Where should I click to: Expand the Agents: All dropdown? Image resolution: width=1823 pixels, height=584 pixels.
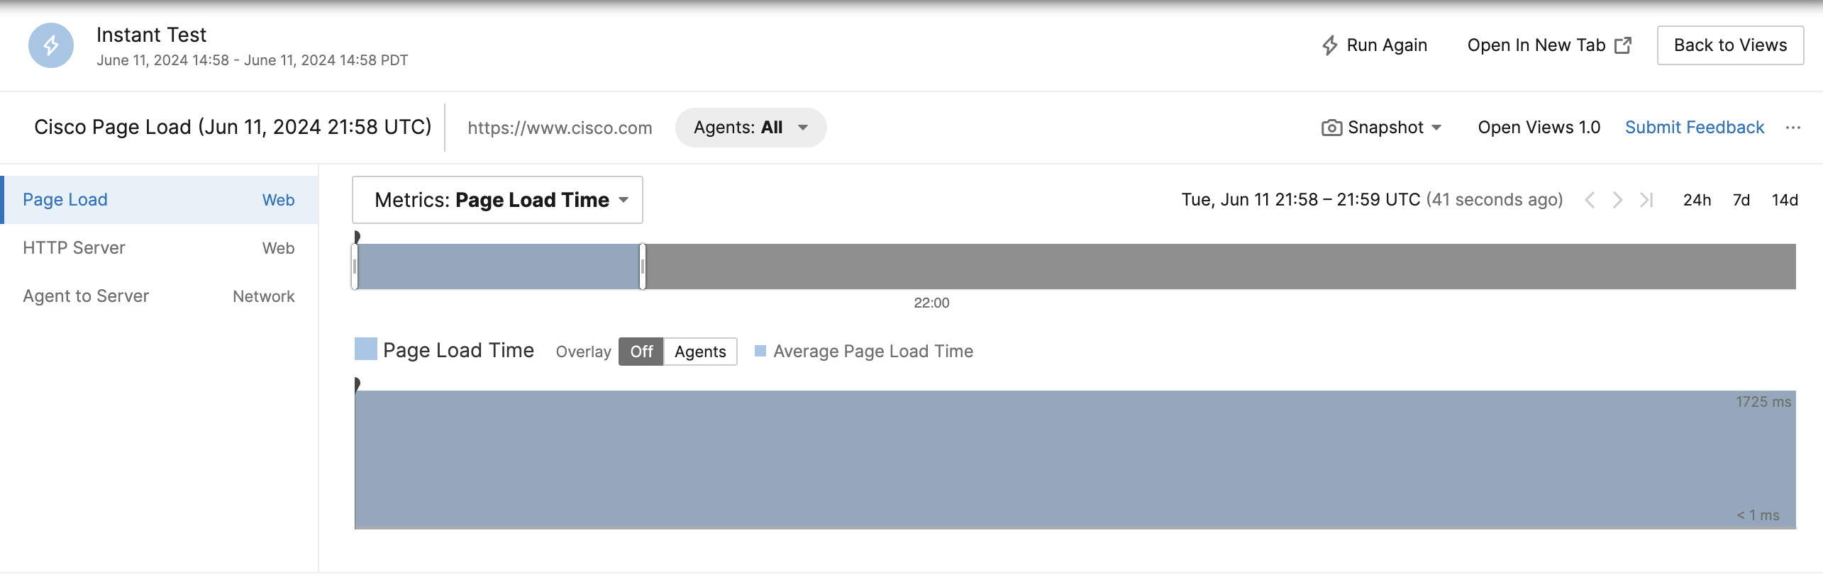[x=750, y=128]
